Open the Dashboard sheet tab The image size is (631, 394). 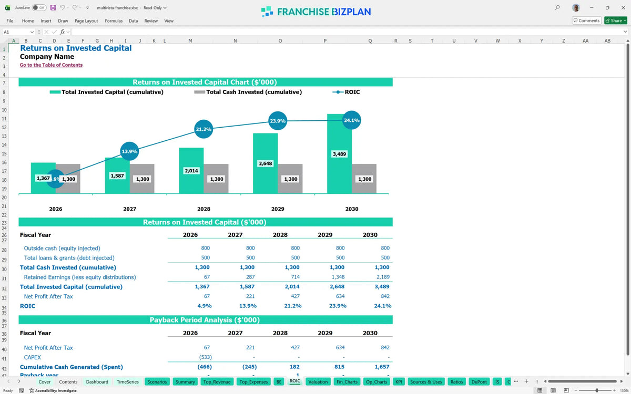point(97,382)
